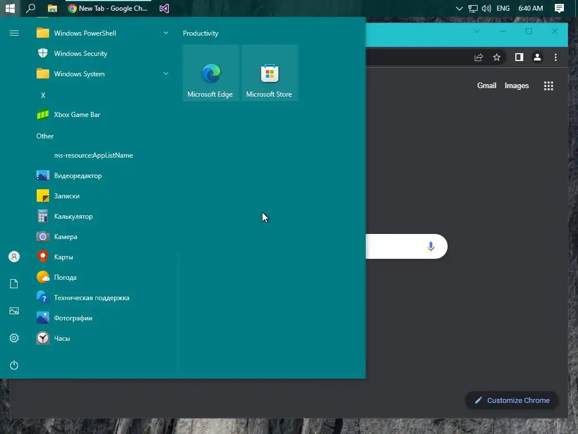Toggle the Windows System chevron arrow
578x434 pixels.
point(166,74)
